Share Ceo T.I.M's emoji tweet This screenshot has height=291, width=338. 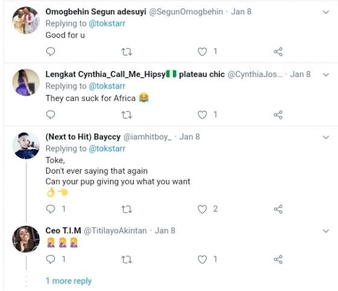coord(278,259)
